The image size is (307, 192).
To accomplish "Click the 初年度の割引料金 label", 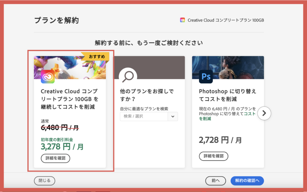I will click(x=57, y=139).
